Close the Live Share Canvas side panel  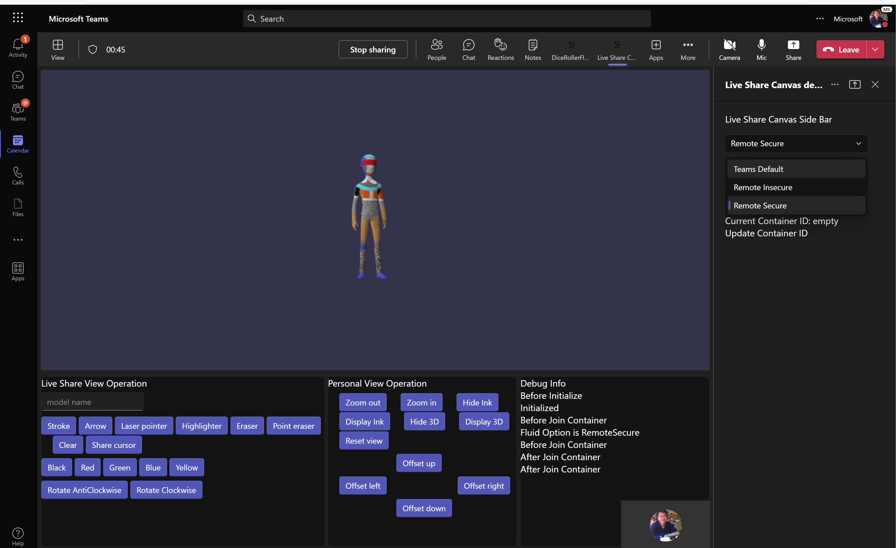tap(875, 84)
